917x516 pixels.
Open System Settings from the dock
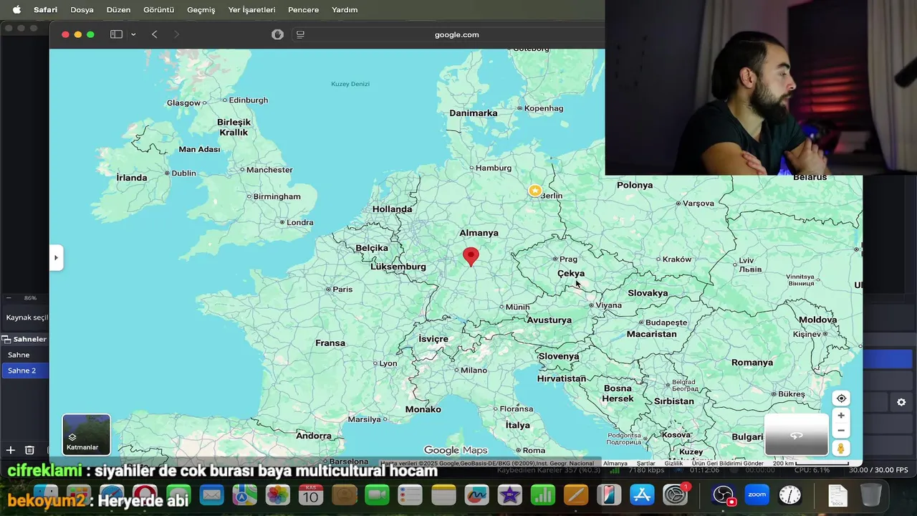676,494
